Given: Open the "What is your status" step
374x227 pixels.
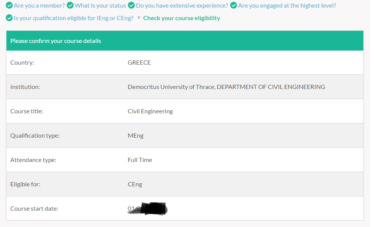Looking at the screenshot, I should coord(100,6).
